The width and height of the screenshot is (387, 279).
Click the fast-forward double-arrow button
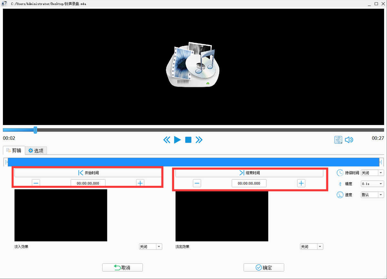click(x=199, y=140)
